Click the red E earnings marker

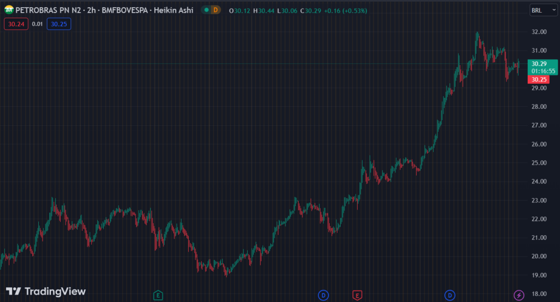pyautogui.click(x=357, y=295)
